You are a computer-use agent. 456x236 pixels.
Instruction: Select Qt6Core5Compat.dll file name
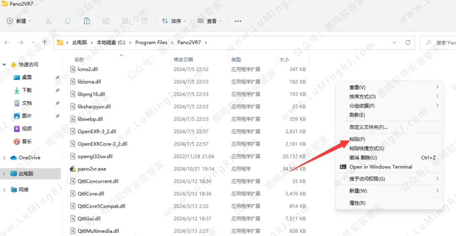(101, 206)
